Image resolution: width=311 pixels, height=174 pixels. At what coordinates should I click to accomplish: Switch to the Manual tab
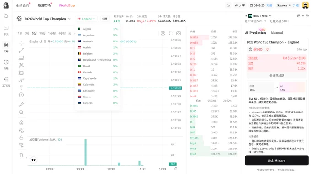277,33
